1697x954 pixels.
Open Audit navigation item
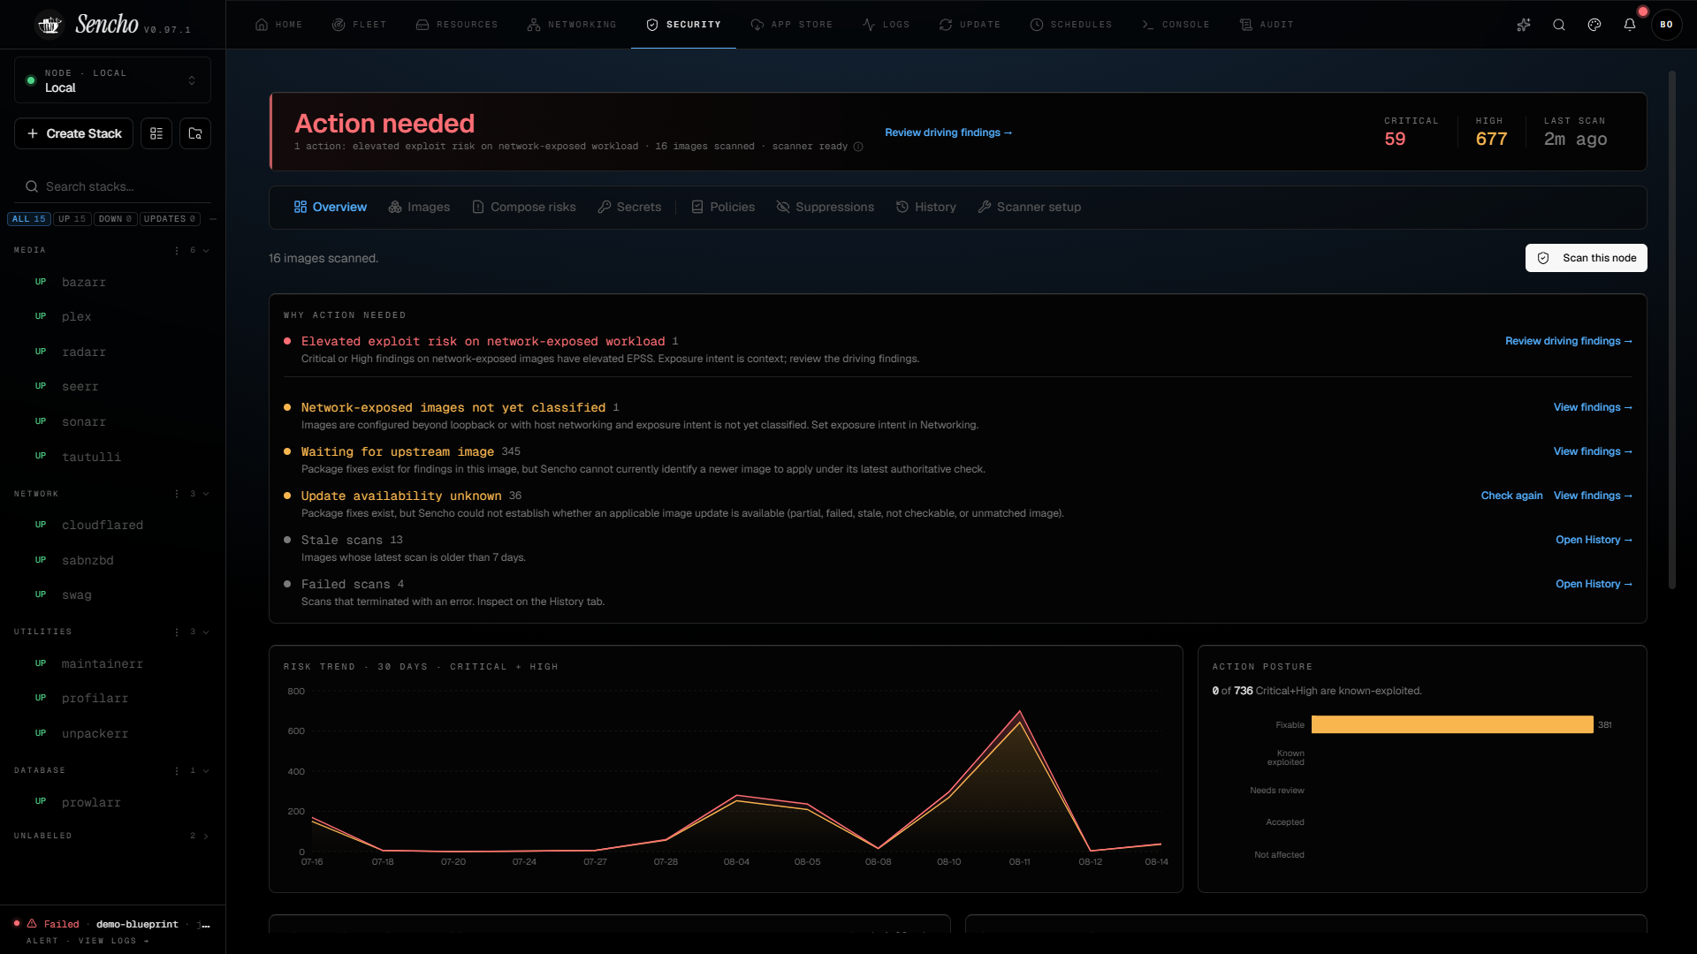pyautogui.click(x=1266, y=25)
